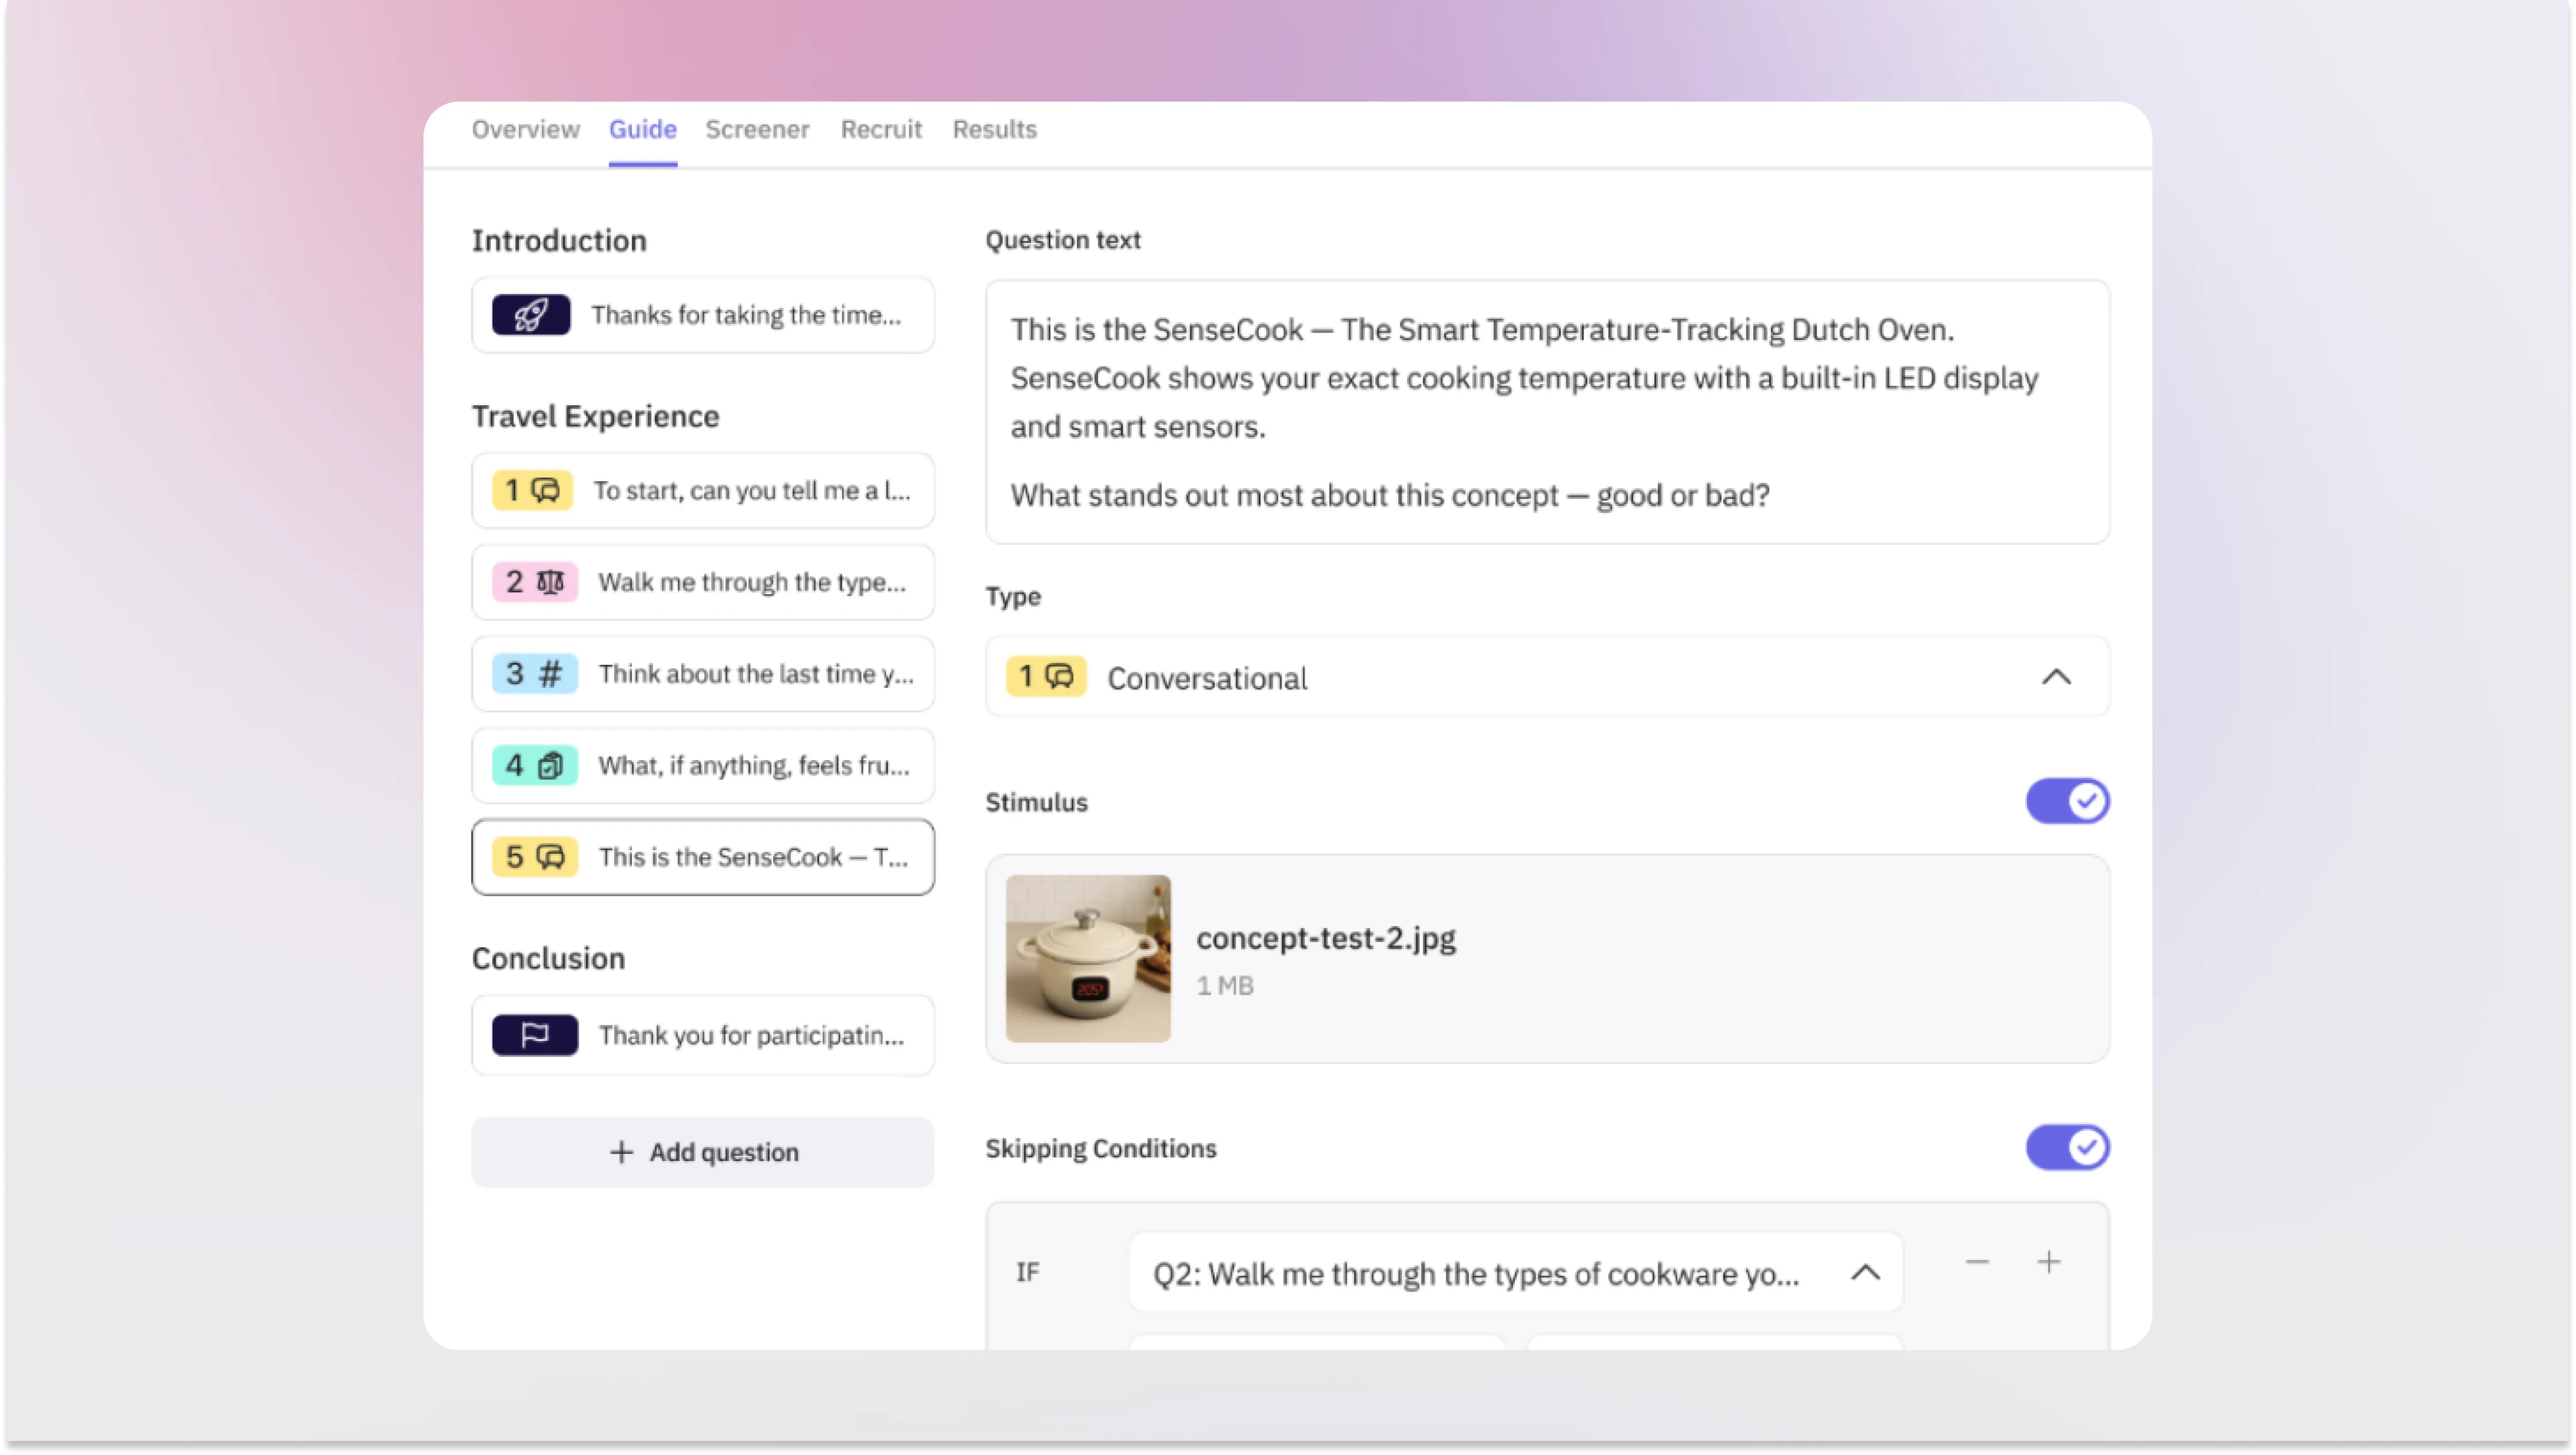2576x1455 pixels.
Task: Click into the Question text field
Action: 1548,412
